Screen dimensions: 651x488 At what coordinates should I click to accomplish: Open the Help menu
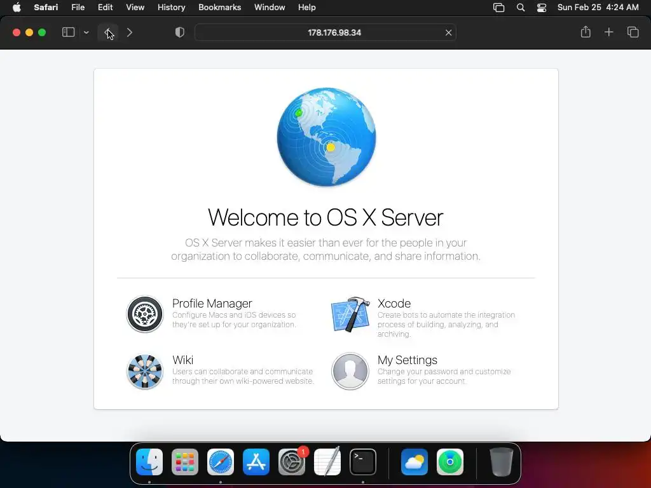pyautogui.click(x=307, y=8)
